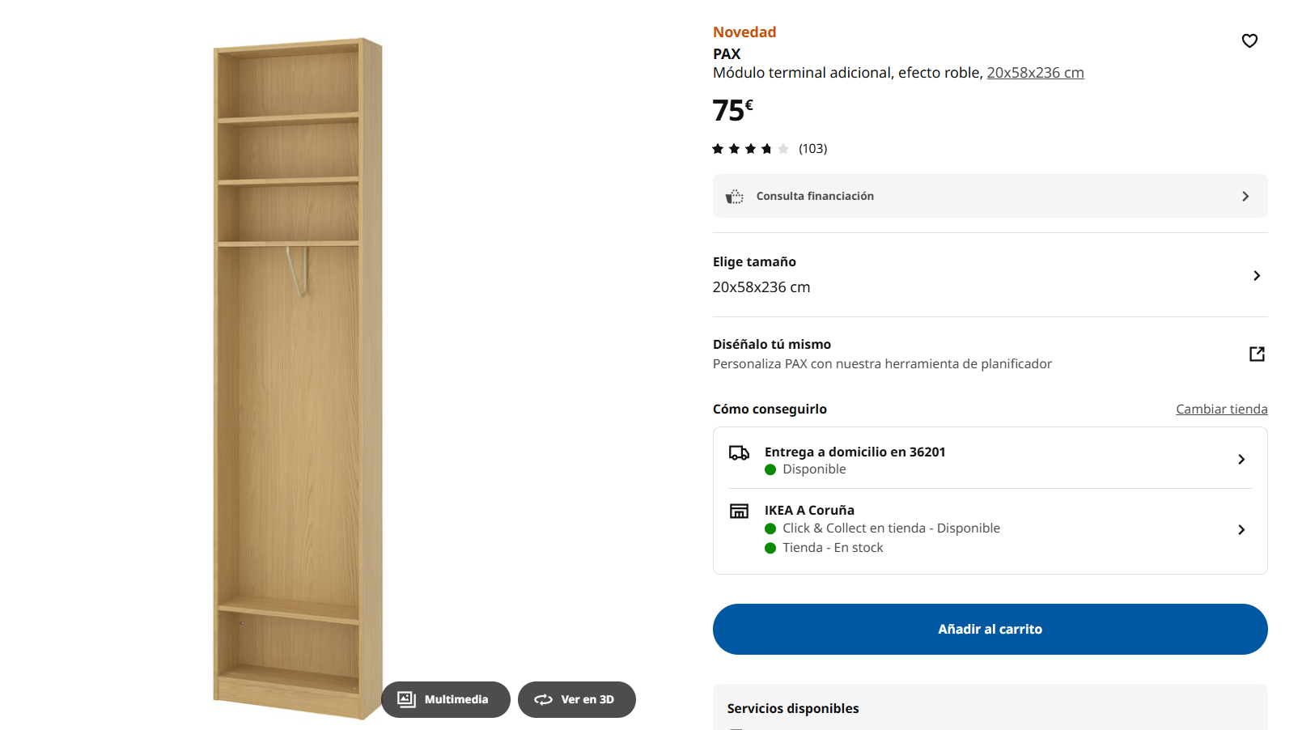Open planner via the external-link icon
The height and width of the screenshot is (730, 1302).
click(1257, 354)
